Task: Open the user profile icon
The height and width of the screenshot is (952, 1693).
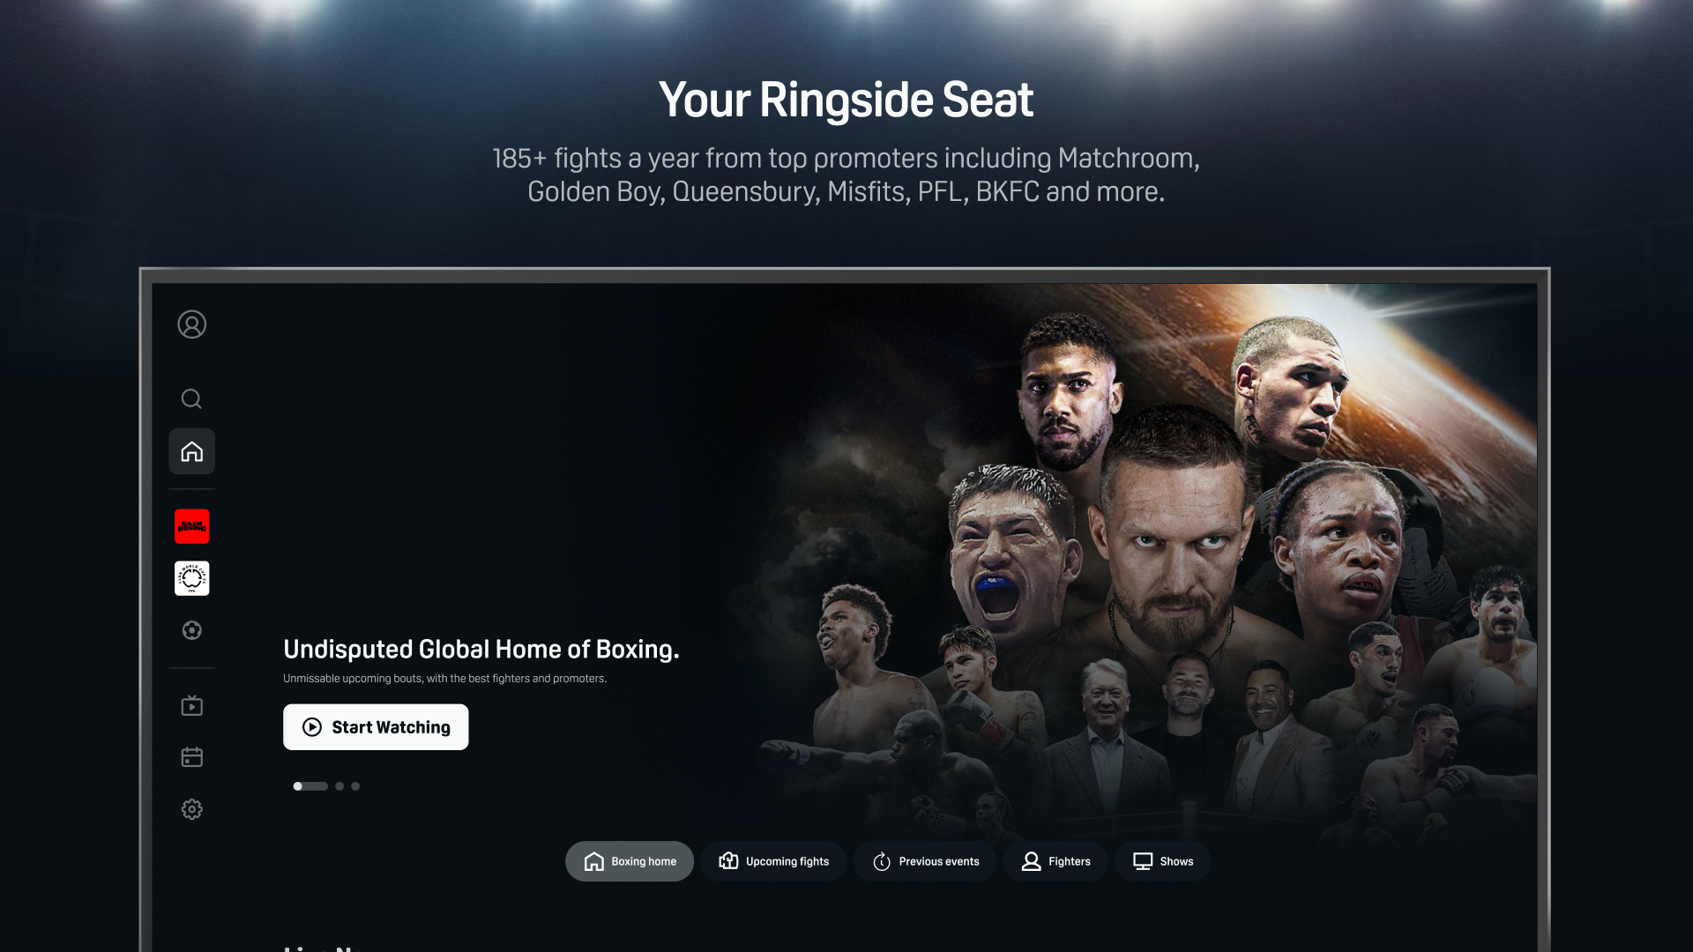Action: (x=191, y=324)
